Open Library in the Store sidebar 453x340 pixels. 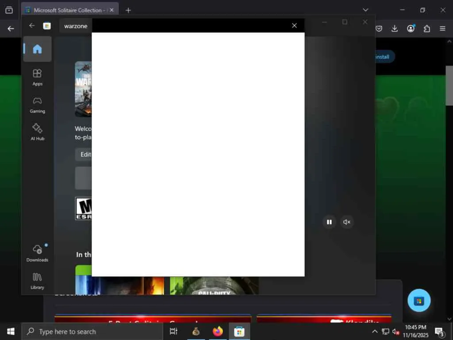[37, 281]
